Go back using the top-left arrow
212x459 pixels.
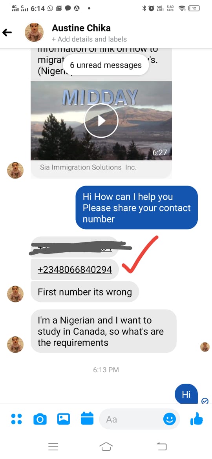click(7, 32)
